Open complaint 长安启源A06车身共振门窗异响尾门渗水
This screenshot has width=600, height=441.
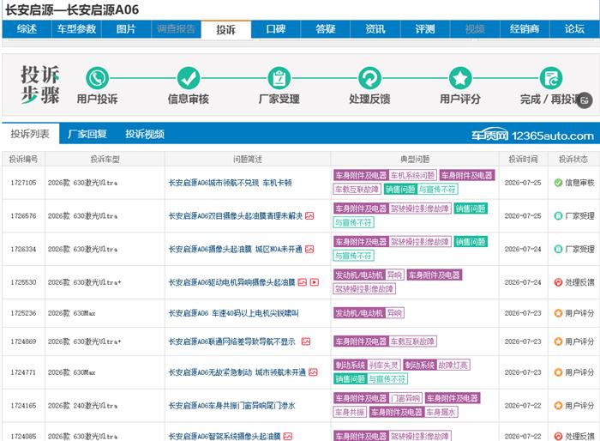tap(232, 405)
